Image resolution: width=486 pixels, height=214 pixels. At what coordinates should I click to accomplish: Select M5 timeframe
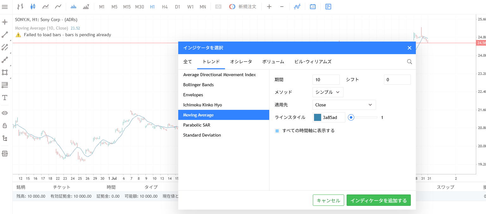coord(114,7)
